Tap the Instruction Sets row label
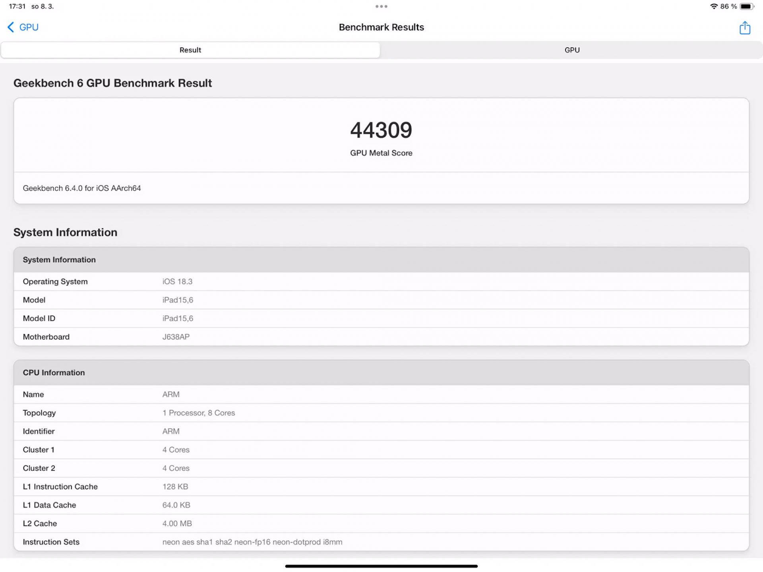Viewport: 763px width, 572px height. [51, 542]
